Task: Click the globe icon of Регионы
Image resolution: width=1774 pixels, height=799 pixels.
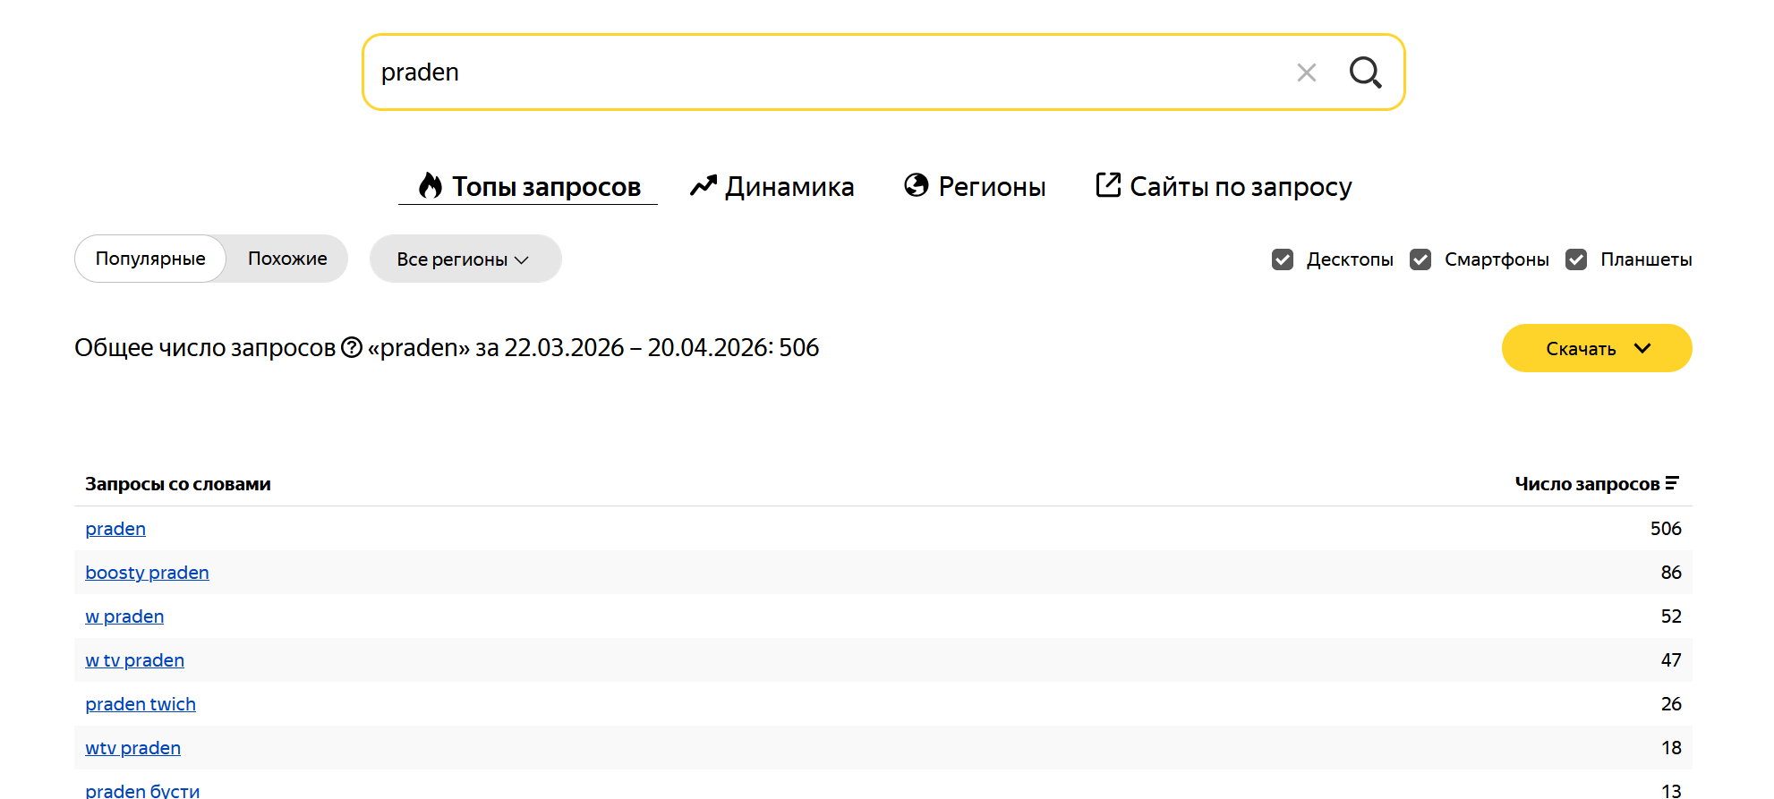Action: point(917,184)
